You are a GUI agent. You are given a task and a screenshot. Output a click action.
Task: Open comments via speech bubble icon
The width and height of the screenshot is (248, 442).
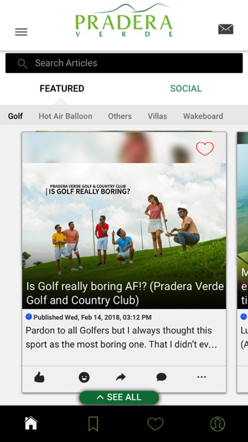[x=162, y=377]
